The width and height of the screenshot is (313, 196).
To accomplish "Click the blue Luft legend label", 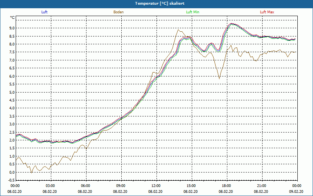I will point(44,12).
